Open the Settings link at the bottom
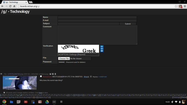 point(176,97)
